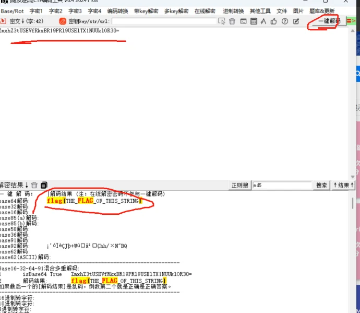This screenshot has height=313, width=360.
Task: Click the calculator icon in the toolbar
Action: [254, 21]
